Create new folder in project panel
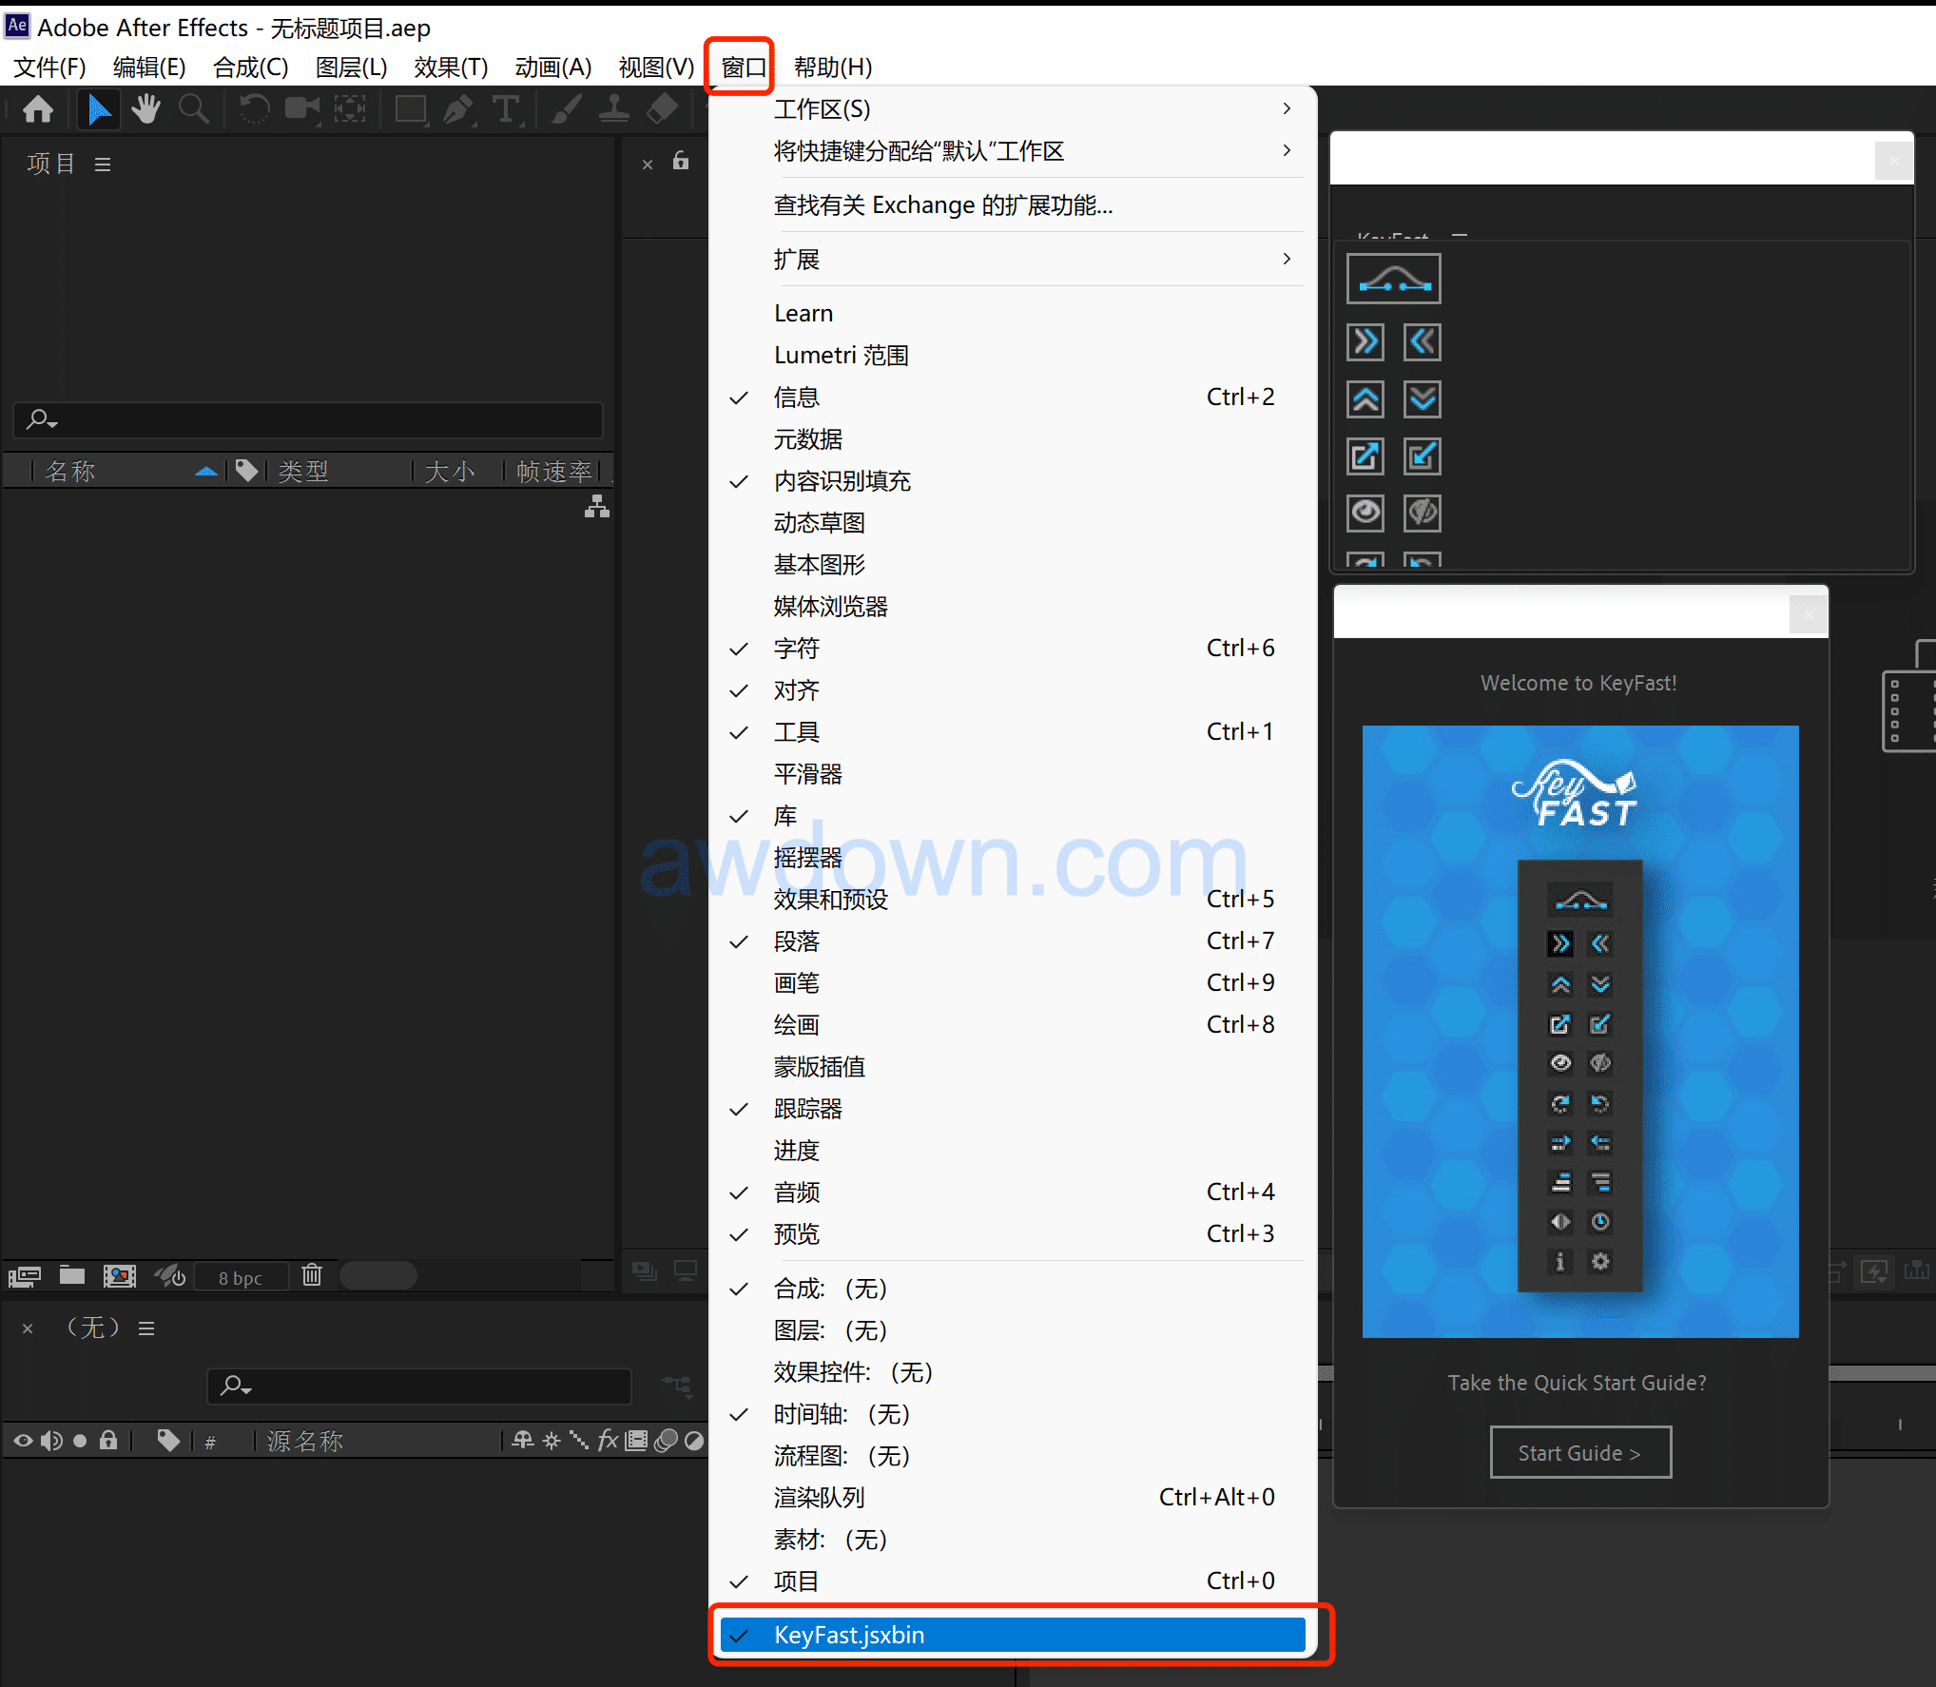This screenshot has height=1687, width=1936. coord(72,1275)
